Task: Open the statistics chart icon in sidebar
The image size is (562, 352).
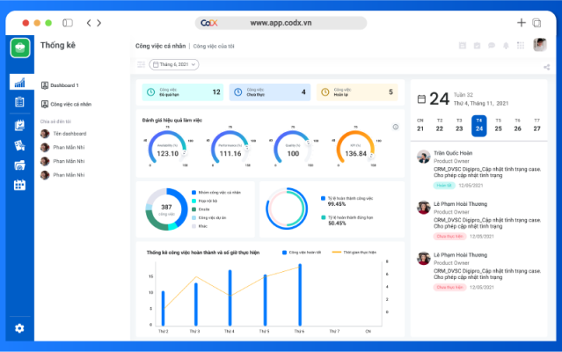Action: pos(19,83)
